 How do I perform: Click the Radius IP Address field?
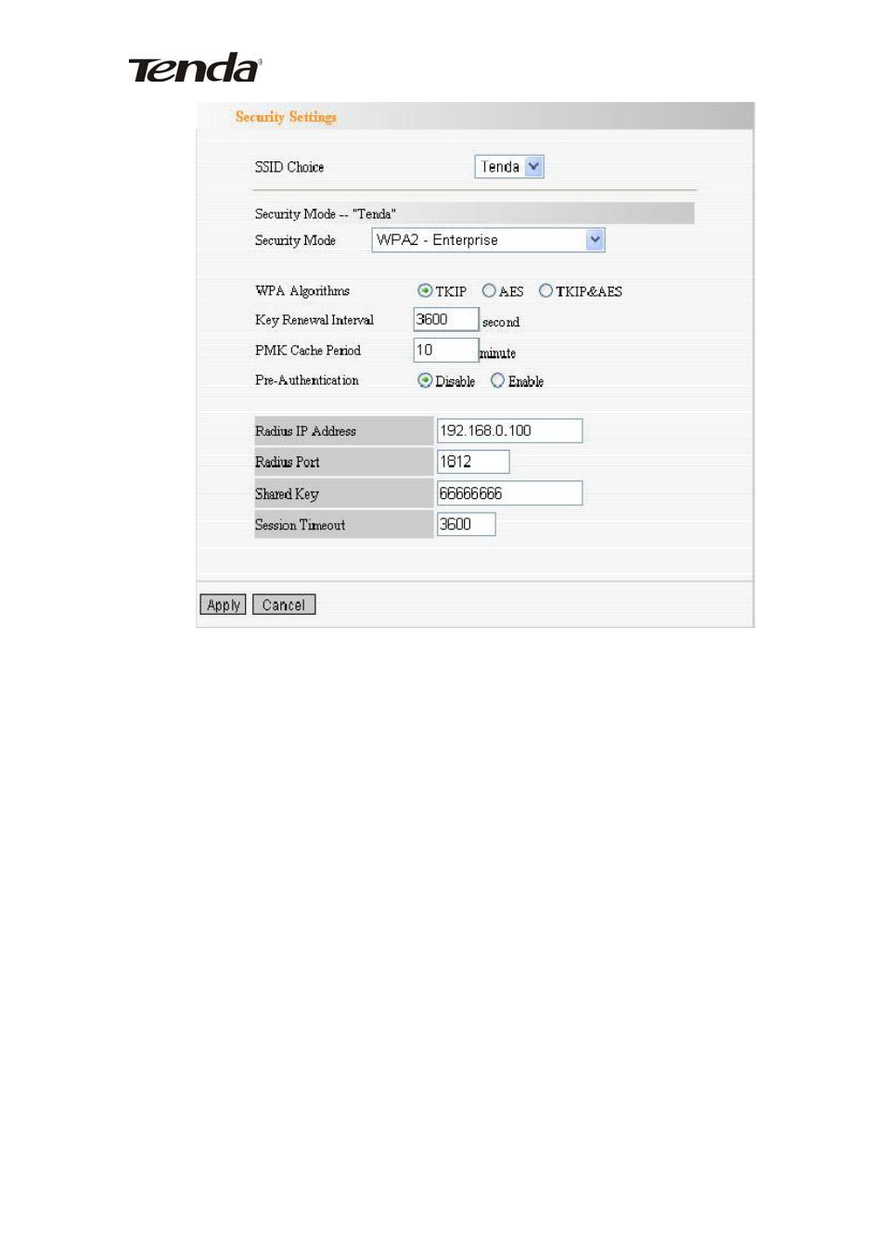pos(509,430)
